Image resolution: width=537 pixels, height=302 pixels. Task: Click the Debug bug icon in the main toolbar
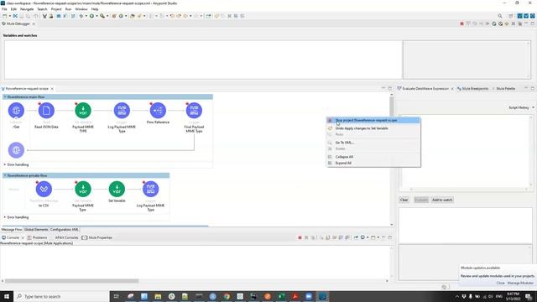81,16
